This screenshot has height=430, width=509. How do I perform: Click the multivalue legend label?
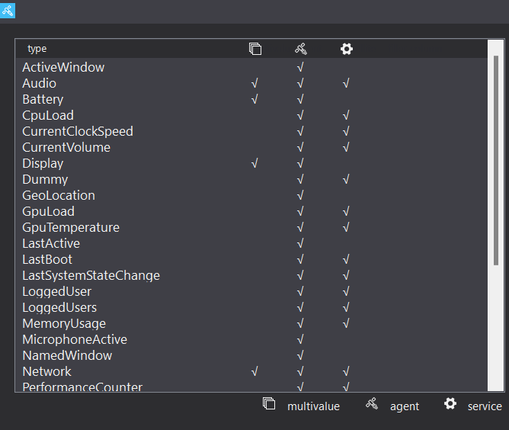click(x=314, y=406)
